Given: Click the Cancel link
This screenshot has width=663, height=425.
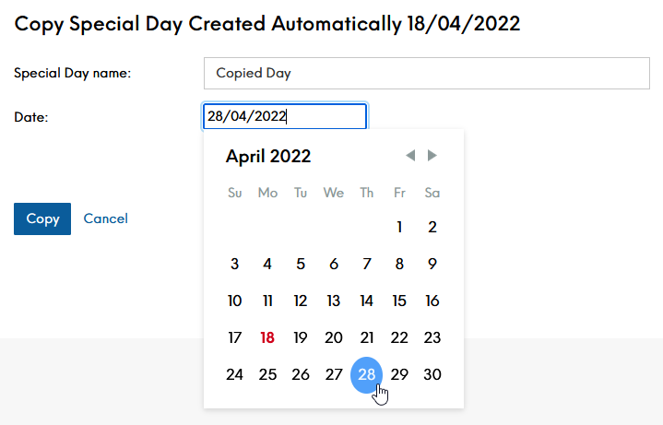Looking at the screenshot, I should coord(106,218).
